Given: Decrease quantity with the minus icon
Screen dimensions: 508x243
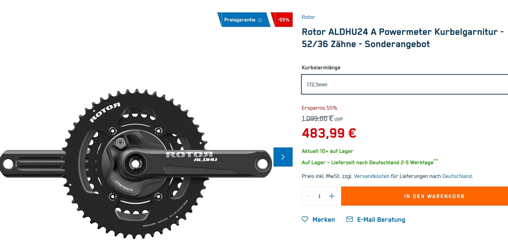Looking at the screenshot, I should tap(307, 196).
